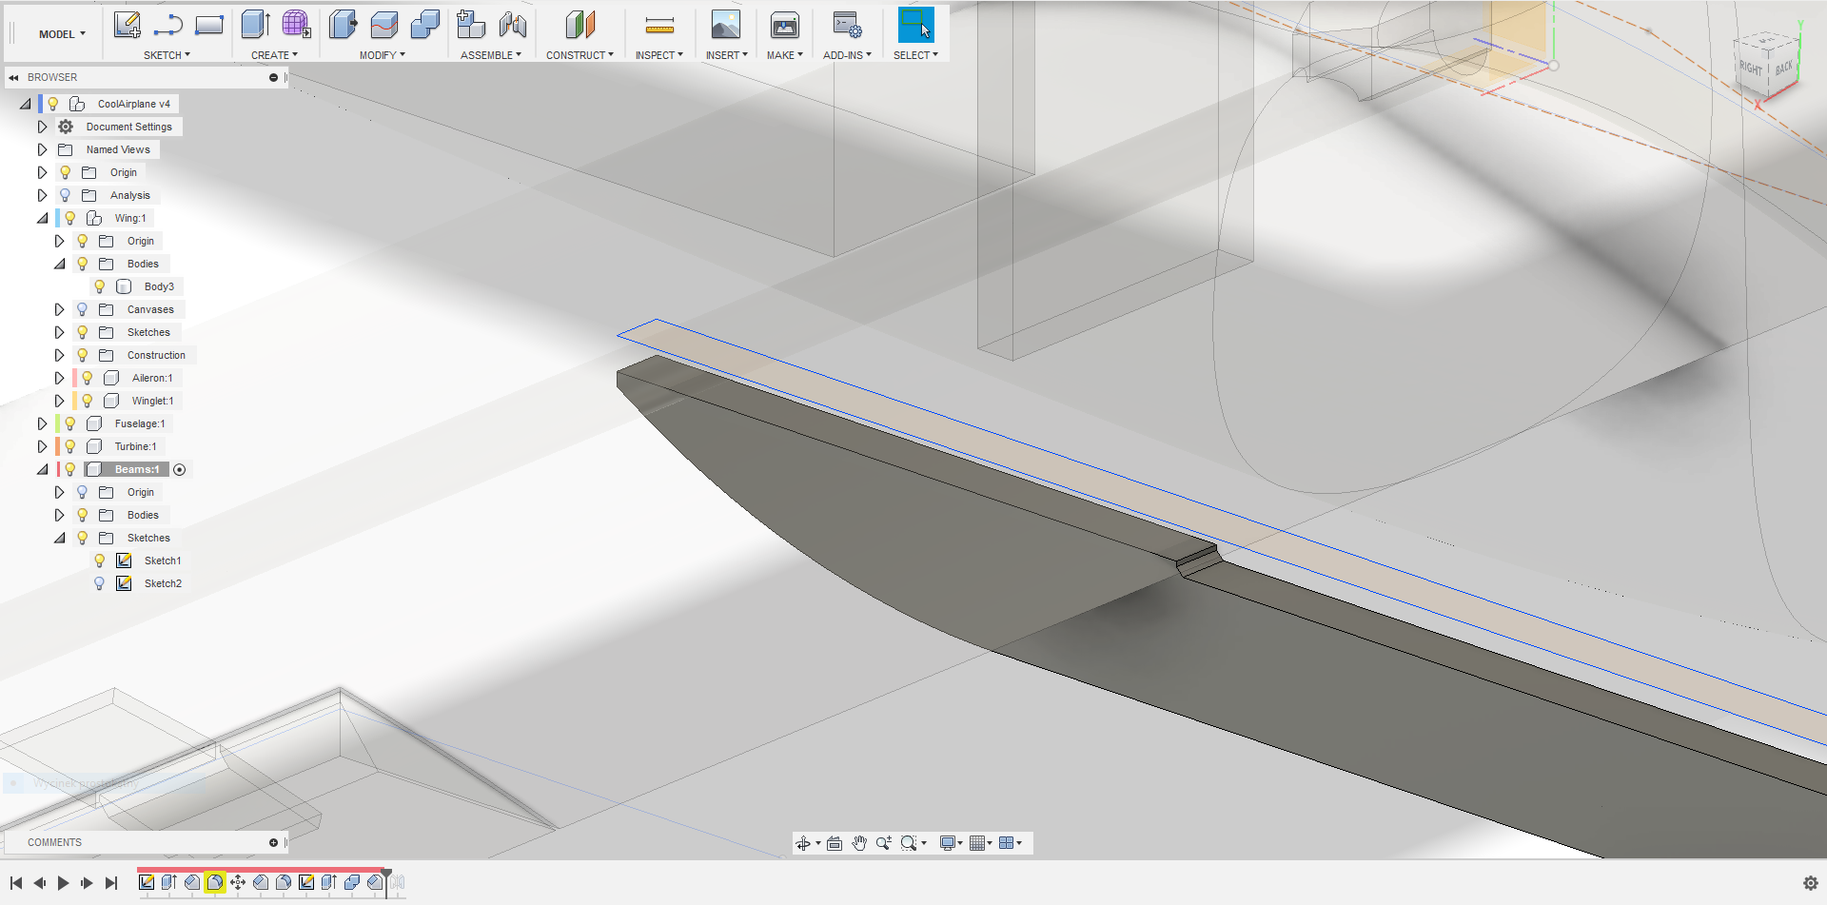Jump to timeline beginning

coord(16,883)
